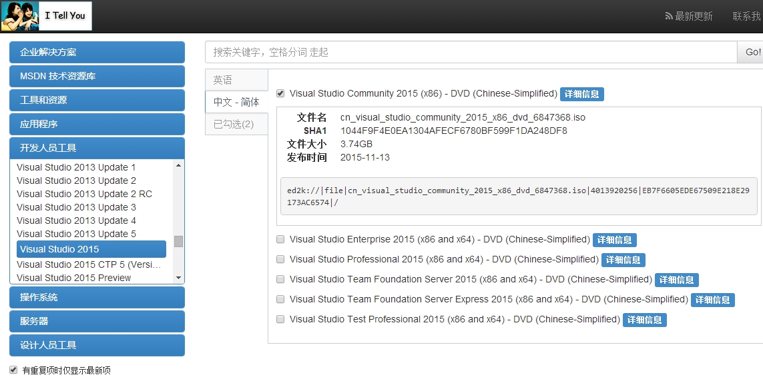
Task: Click the I Tell You logo image
Action: (46, 16)
